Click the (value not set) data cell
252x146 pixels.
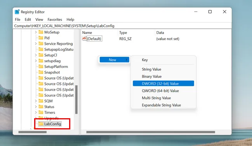pos(168,39)
